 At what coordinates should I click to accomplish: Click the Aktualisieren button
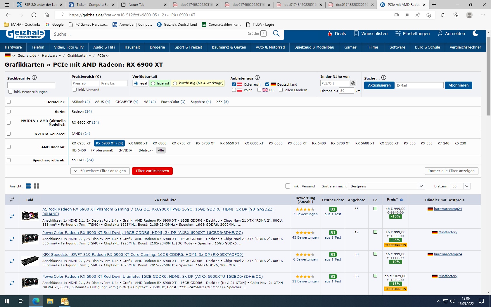tap(379, 85)
